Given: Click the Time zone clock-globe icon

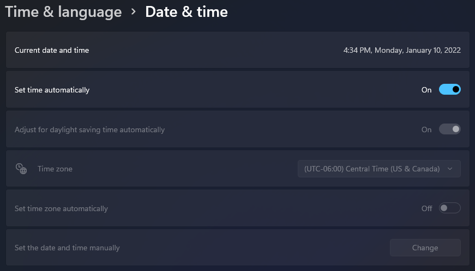Looking at the screenshot, I should coord(21,169).
